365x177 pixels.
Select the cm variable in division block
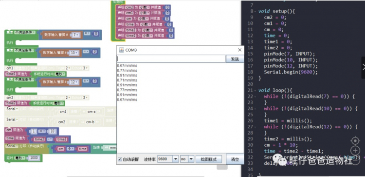[61, 149]
